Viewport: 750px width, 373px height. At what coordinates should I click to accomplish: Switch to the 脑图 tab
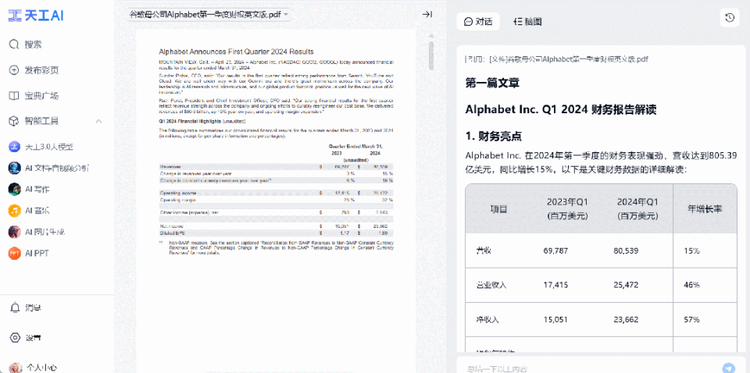tap(527, 22)
